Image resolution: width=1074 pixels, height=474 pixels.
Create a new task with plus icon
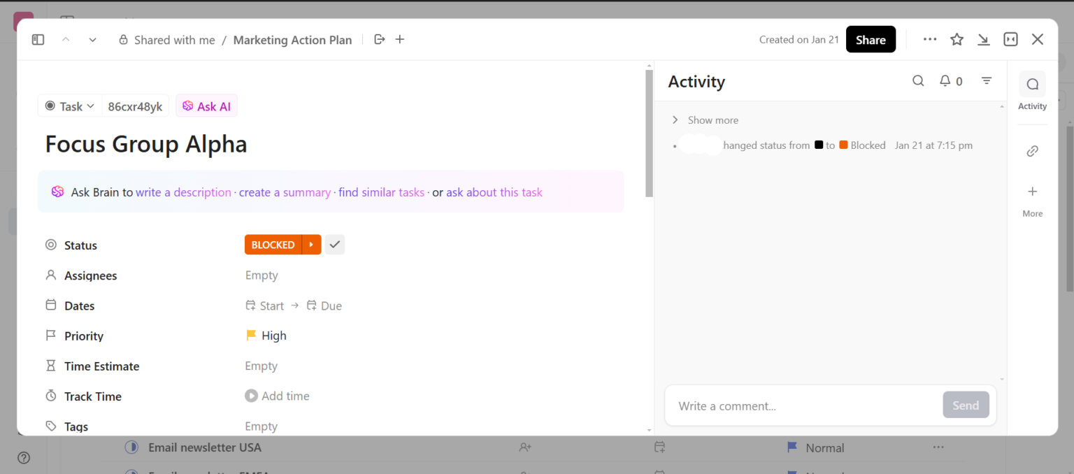point(399,39)
